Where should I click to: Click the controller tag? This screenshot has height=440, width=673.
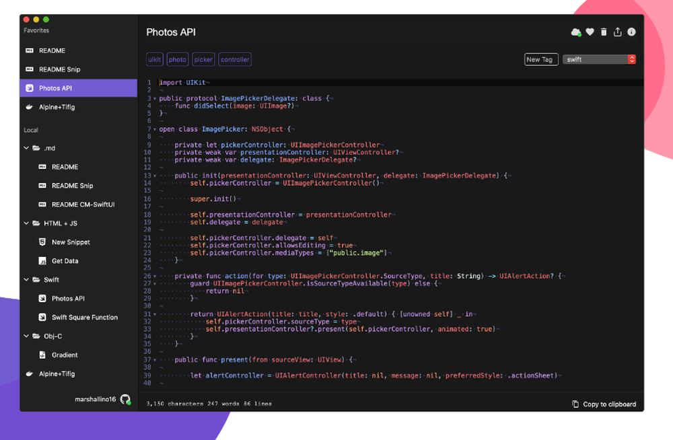tap(235, 60)
